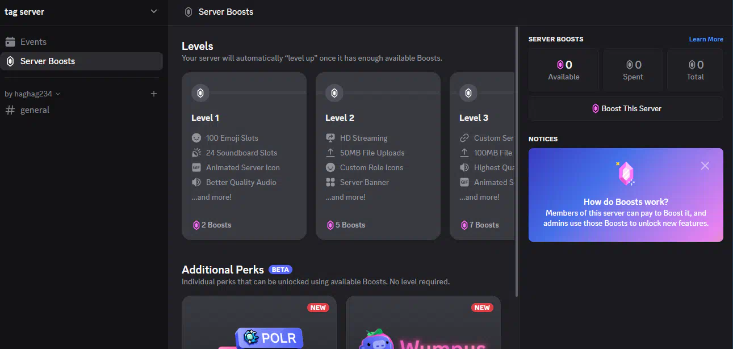Click the Level 3 custom link icon
The image size is (733, 349).
(464, 138)
